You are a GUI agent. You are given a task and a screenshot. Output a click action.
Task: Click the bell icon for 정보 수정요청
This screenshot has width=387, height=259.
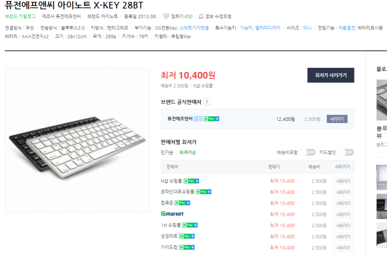[x=201, y=16]
